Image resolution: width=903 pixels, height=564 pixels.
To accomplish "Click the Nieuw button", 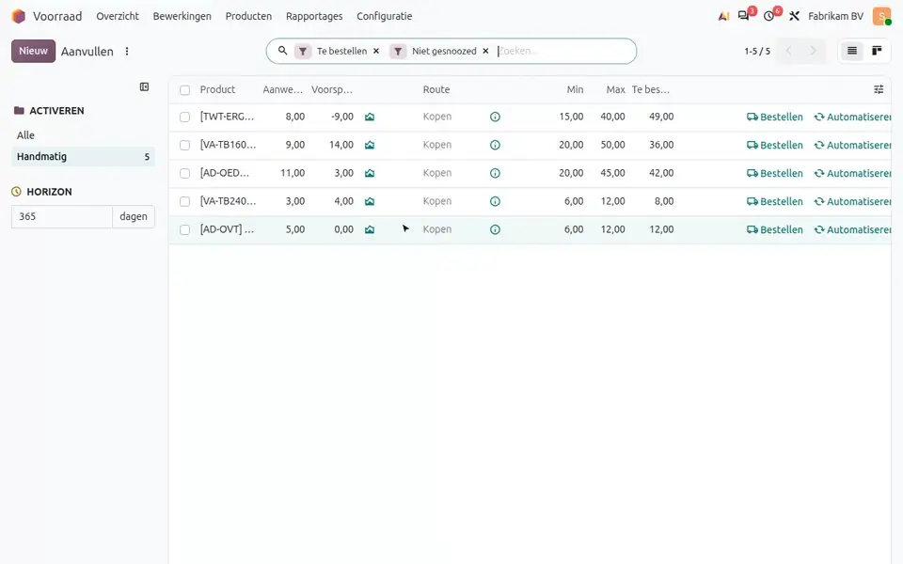I will point(34,51).
